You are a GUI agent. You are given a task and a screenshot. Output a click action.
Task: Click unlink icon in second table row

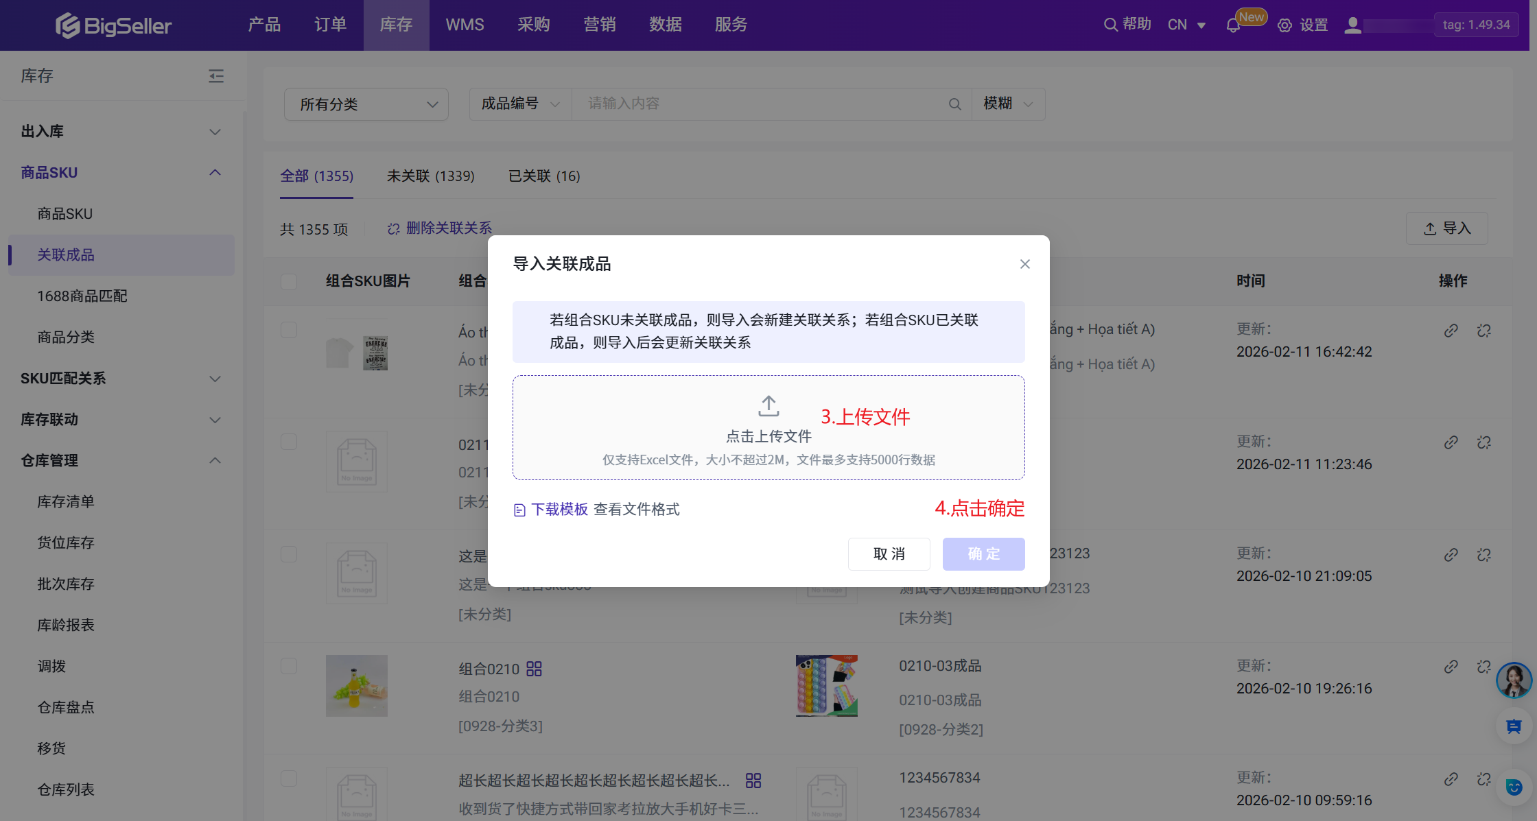tap(1484, 442)
